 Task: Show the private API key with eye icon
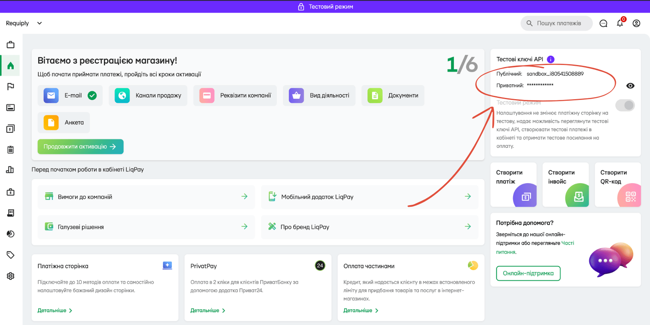630,86
